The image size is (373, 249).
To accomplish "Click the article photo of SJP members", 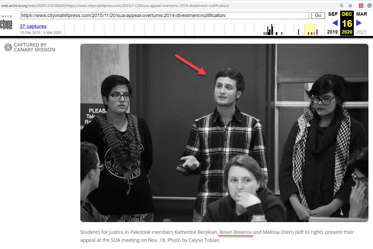I will 224,133.
